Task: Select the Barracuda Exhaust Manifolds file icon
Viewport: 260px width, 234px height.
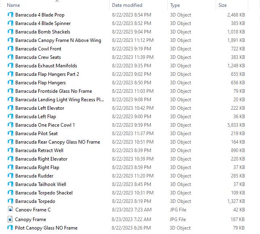Action: coord(10,65)
